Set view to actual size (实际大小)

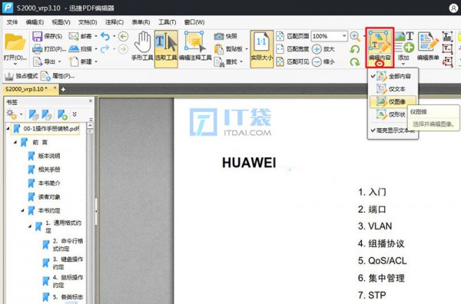tap(262, 49)
